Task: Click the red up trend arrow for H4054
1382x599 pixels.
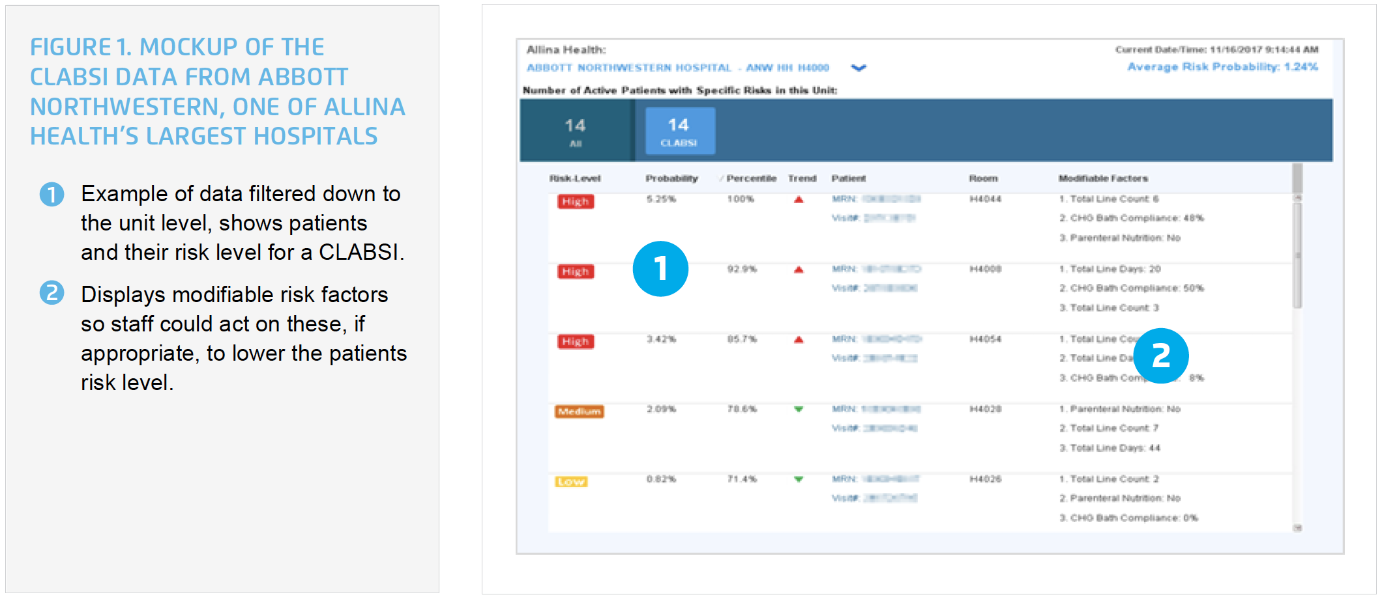Action: [799, 340]
